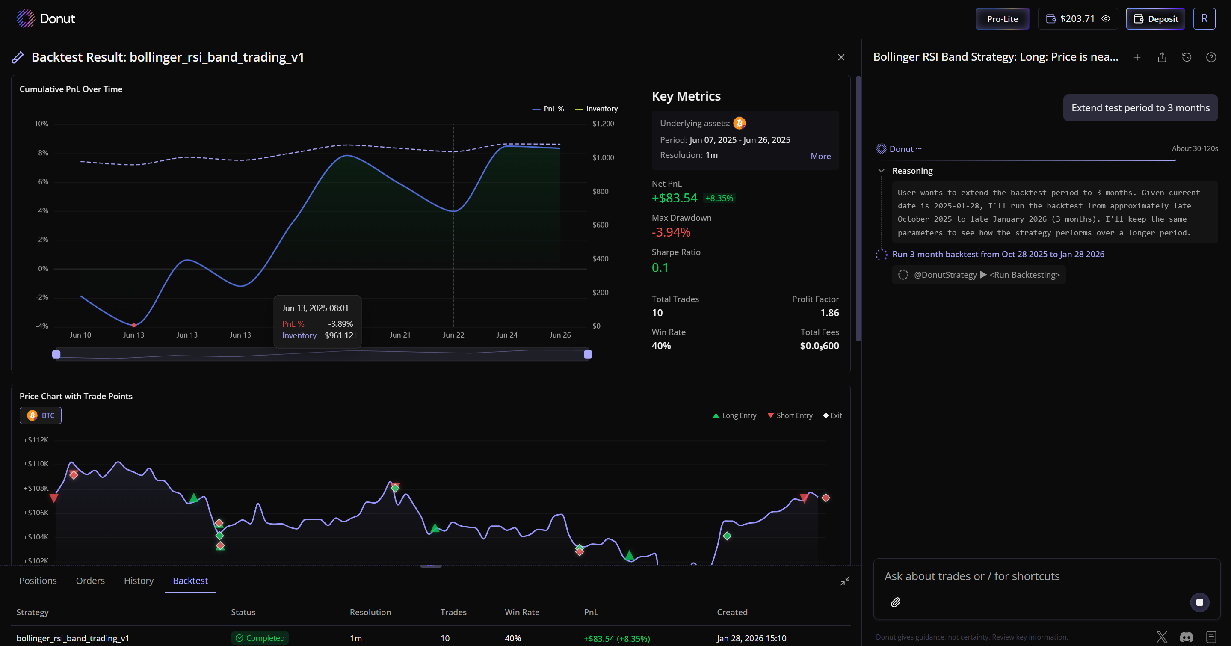Stop generation with the square button
This screenshot has width=1231, height=646.
(1199, 602)
